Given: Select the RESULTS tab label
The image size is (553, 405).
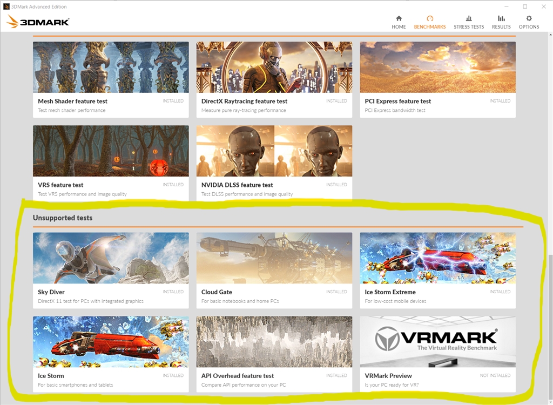Looking at the screenshot, I should tap(501, 27).
